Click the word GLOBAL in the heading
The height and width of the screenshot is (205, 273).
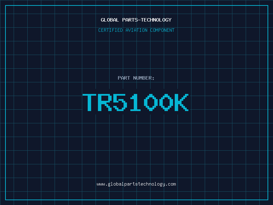(110, 20)
